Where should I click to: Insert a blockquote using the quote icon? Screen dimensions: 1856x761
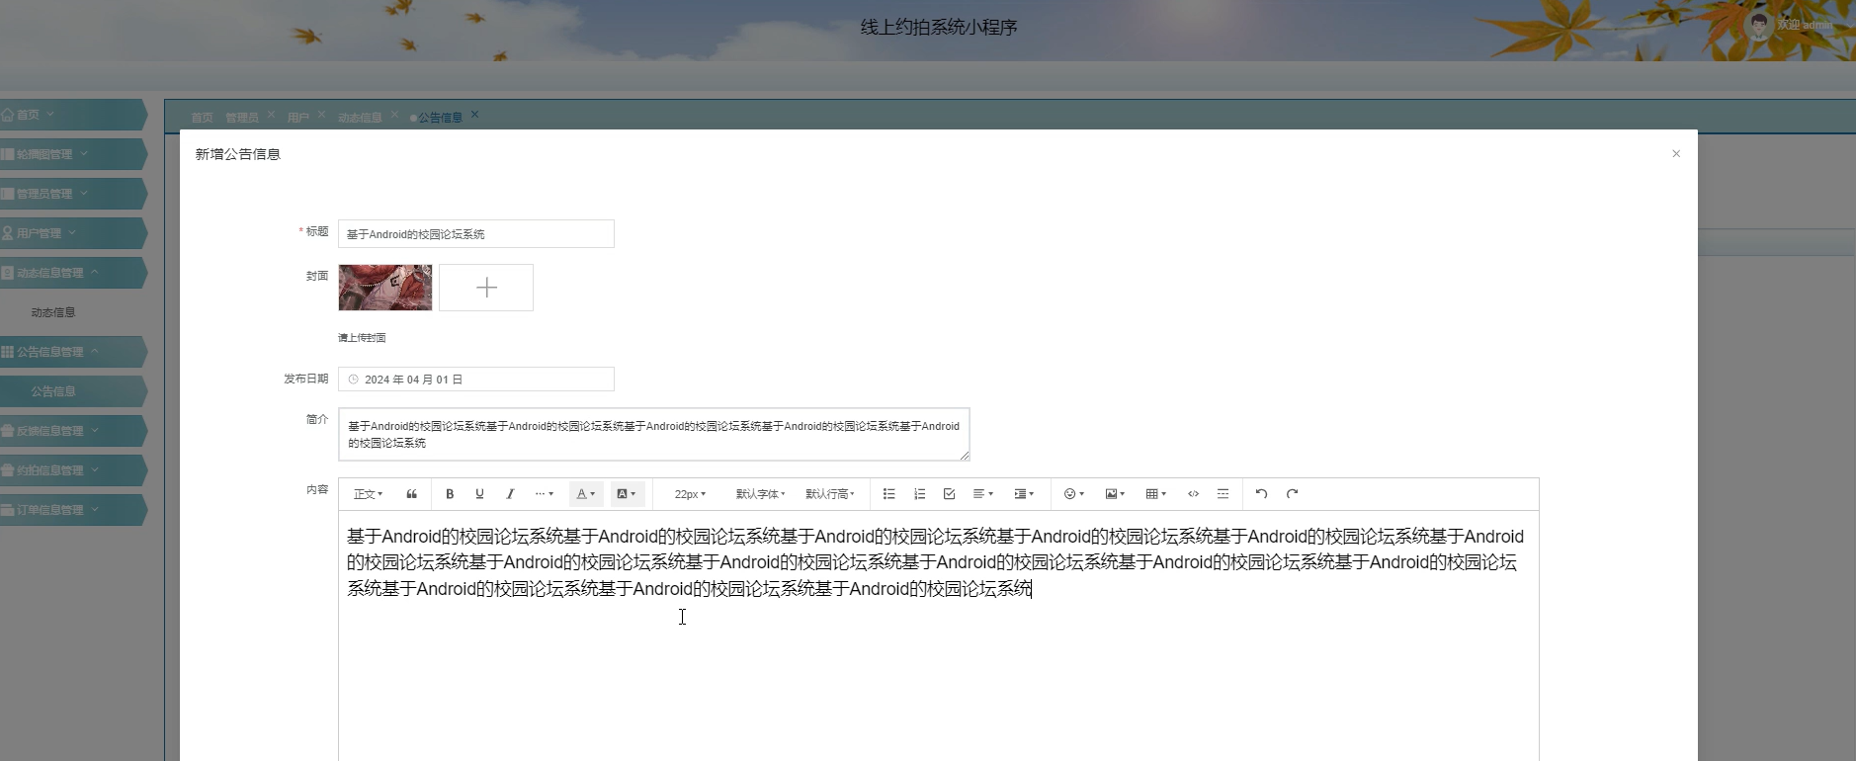pos(411,494)
